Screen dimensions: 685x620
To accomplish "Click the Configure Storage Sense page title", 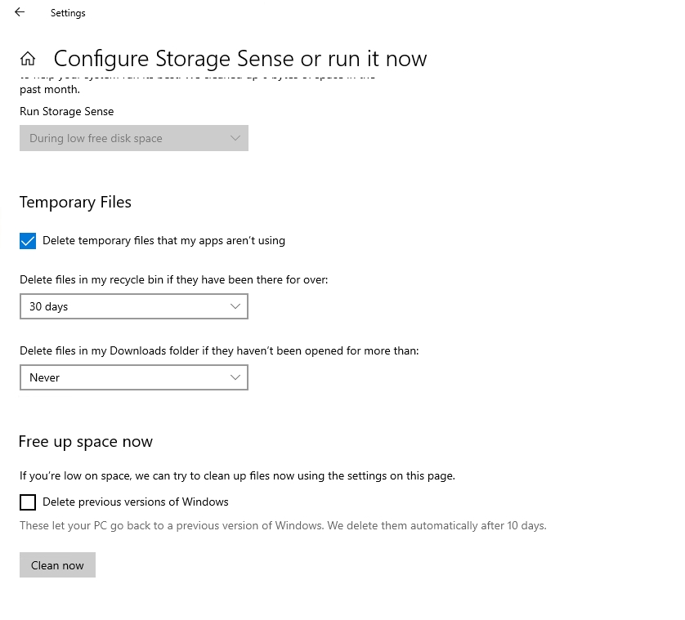I will 240,58.
